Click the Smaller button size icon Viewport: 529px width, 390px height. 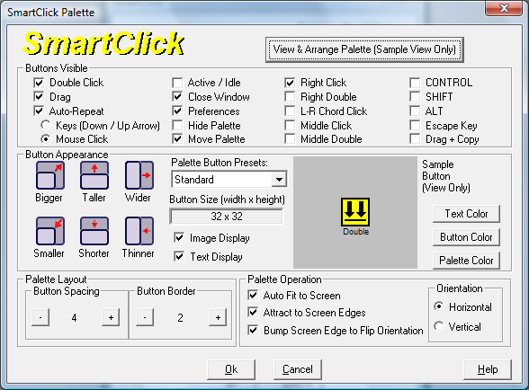click(50, 231)
